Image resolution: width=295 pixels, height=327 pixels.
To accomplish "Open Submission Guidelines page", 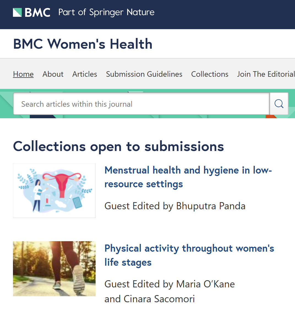I will [x=144, y=74].
